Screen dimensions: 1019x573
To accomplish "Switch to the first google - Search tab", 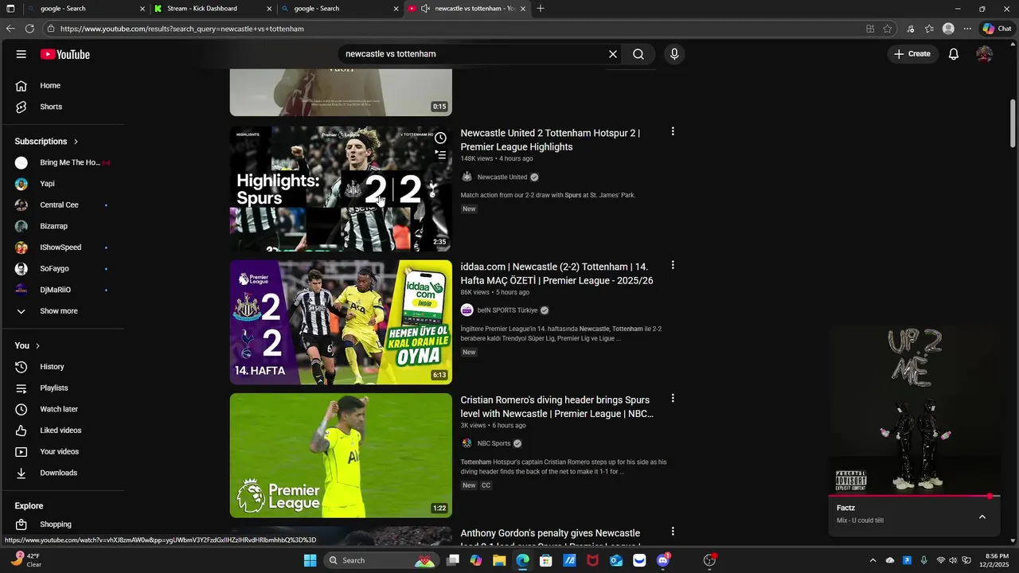I will point(85,9).
